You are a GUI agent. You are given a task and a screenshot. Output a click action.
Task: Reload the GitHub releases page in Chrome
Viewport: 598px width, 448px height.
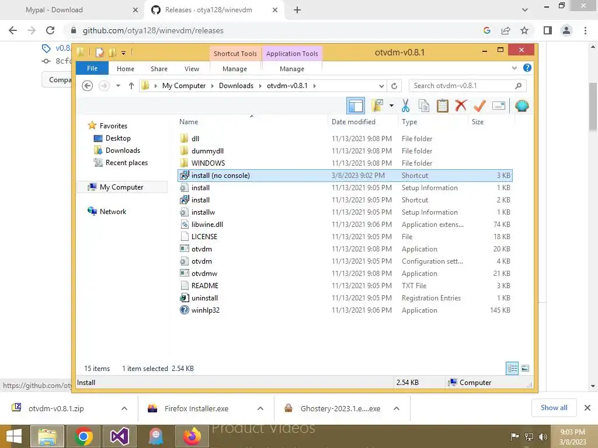[50, 30]
